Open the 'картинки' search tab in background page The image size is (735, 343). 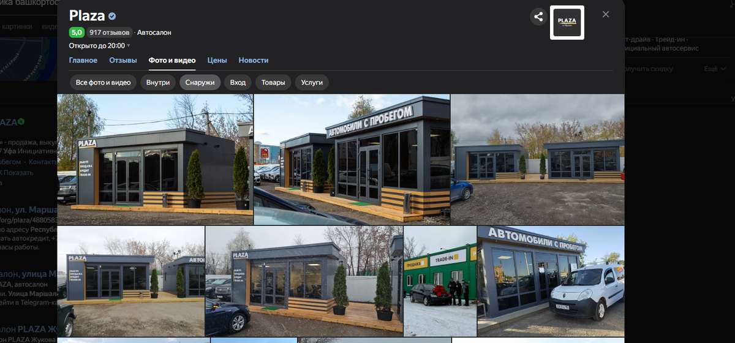[17, 26]
